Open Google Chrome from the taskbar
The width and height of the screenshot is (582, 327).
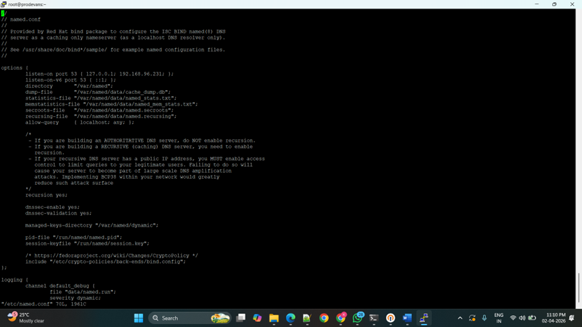[x=324, y=318]
